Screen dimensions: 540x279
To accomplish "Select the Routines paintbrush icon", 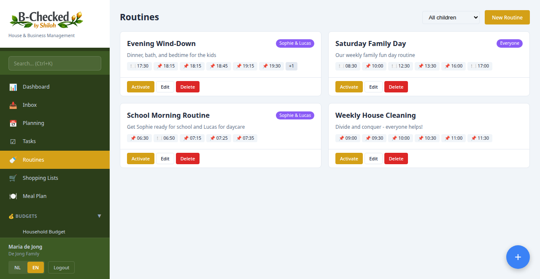I will coord(12,160).
